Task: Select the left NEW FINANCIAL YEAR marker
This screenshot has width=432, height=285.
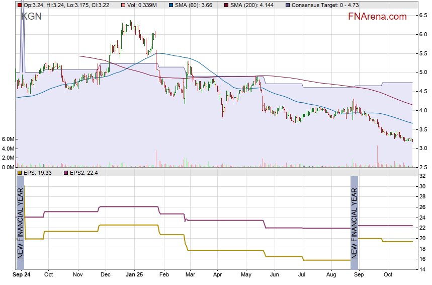Action: coord(21,223)
